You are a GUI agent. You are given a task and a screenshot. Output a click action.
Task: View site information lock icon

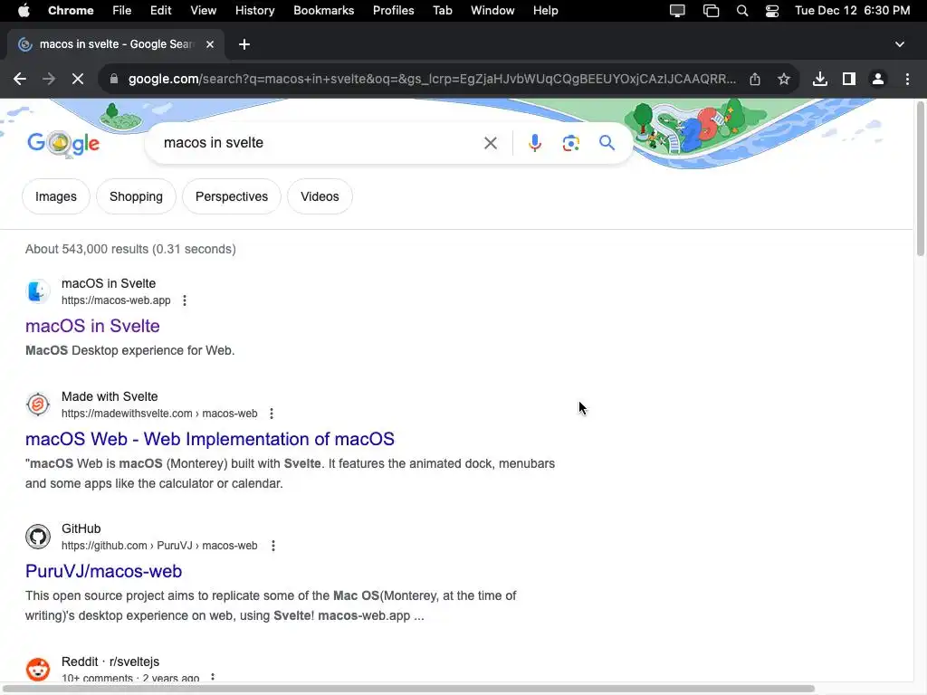coord(114,79)
